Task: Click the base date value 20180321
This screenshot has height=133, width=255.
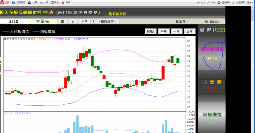Action: tap(212, 22)
